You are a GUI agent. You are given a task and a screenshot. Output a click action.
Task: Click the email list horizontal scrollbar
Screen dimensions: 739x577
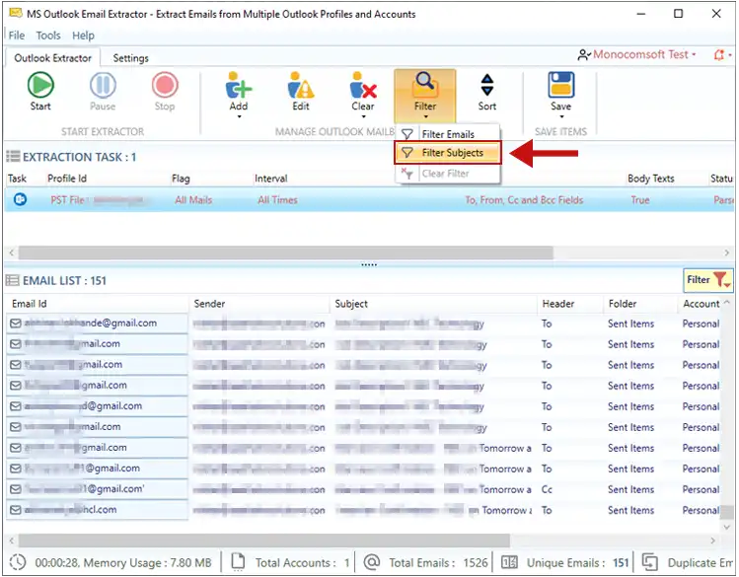tap(264, 540)
